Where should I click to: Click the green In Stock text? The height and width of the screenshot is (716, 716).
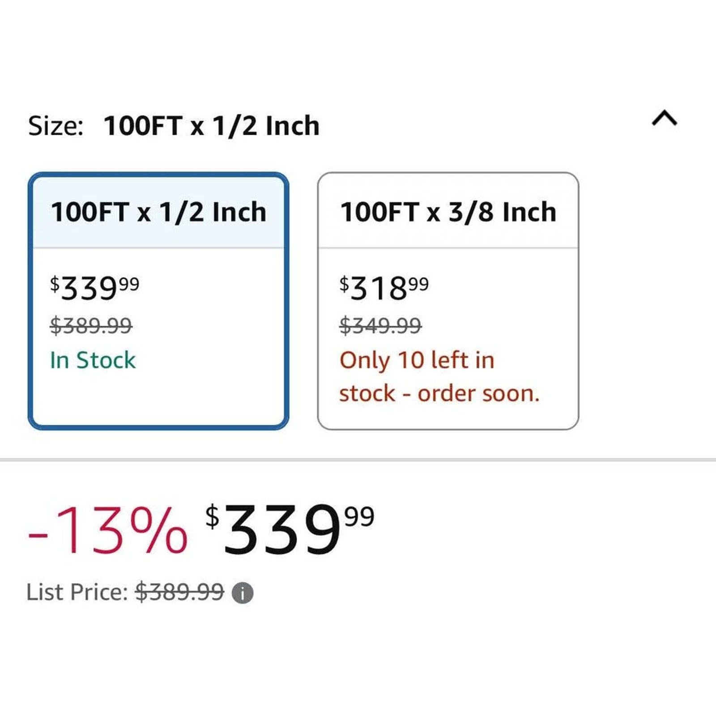point(93,360)
